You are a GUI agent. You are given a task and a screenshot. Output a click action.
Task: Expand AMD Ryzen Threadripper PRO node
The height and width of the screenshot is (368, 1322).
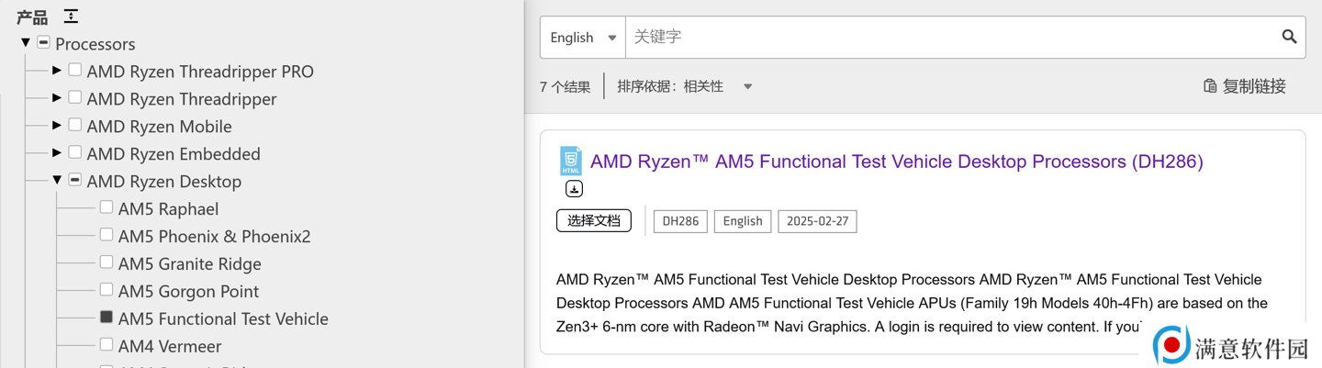pyautogui.click(x=57, y=70)
